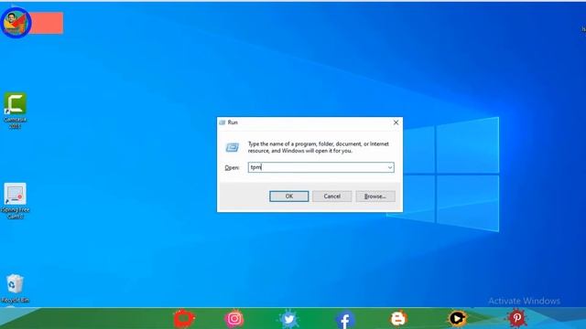Image resolution: width=586 pixels, height=329 pixels.
Task: Click the Run program icon beside the description
Action: [x=232, y=147]
